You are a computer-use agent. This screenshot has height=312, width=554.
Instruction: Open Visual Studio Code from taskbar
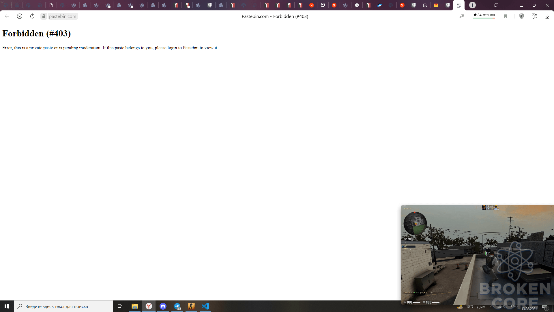205,306
